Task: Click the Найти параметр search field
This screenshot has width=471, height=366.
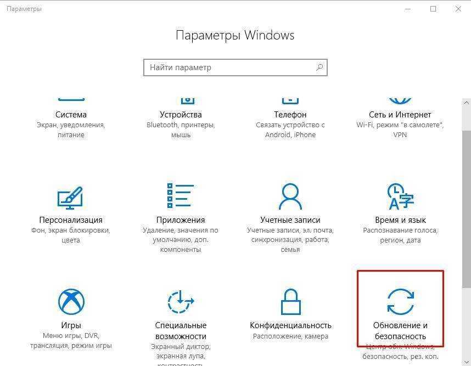Action: (235, 67)
